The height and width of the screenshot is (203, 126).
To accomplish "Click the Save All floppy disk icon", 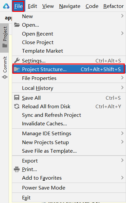I will 17,98.
